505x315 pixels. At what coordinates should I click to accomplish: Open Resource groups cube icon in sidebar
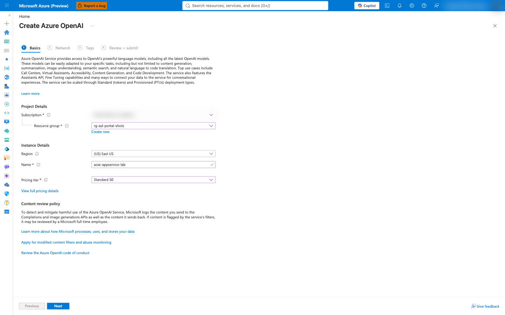point(7,68)
